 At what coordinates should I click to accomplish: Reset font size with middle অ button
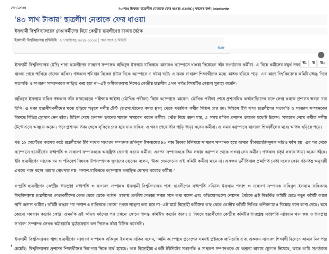313,63
